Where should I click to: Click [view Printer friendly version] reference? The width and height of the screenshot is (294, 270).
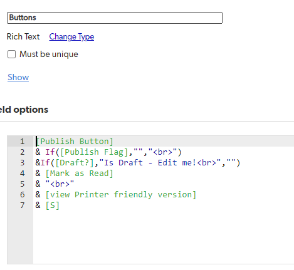(121, 195)
